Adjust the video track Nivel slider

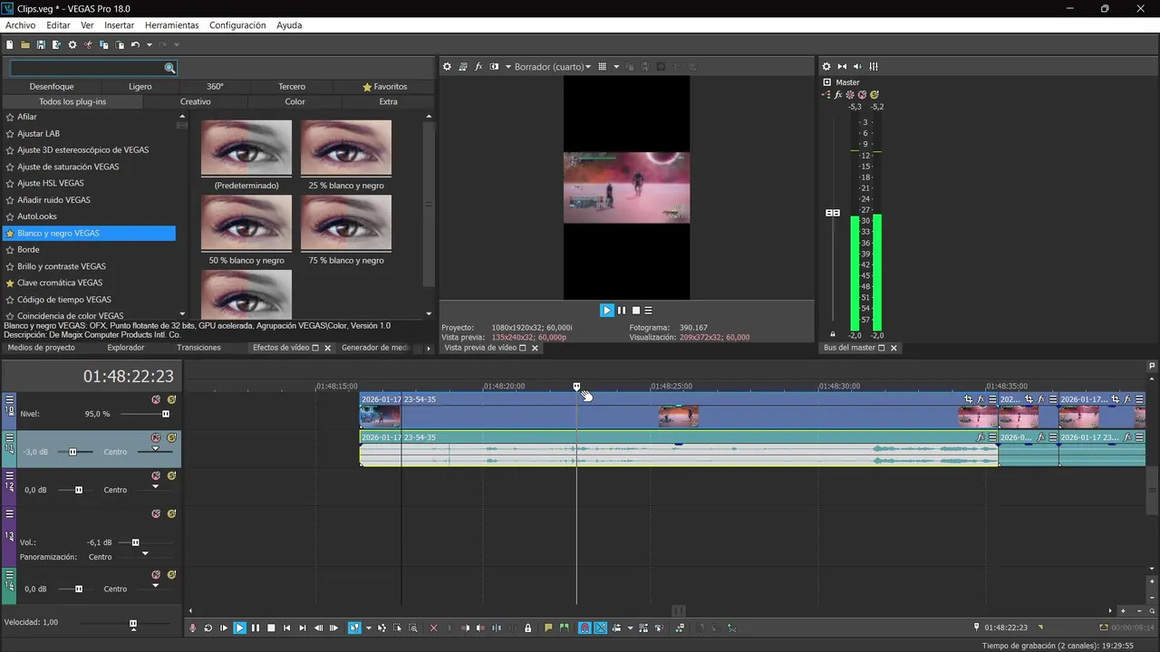point(166,414)
